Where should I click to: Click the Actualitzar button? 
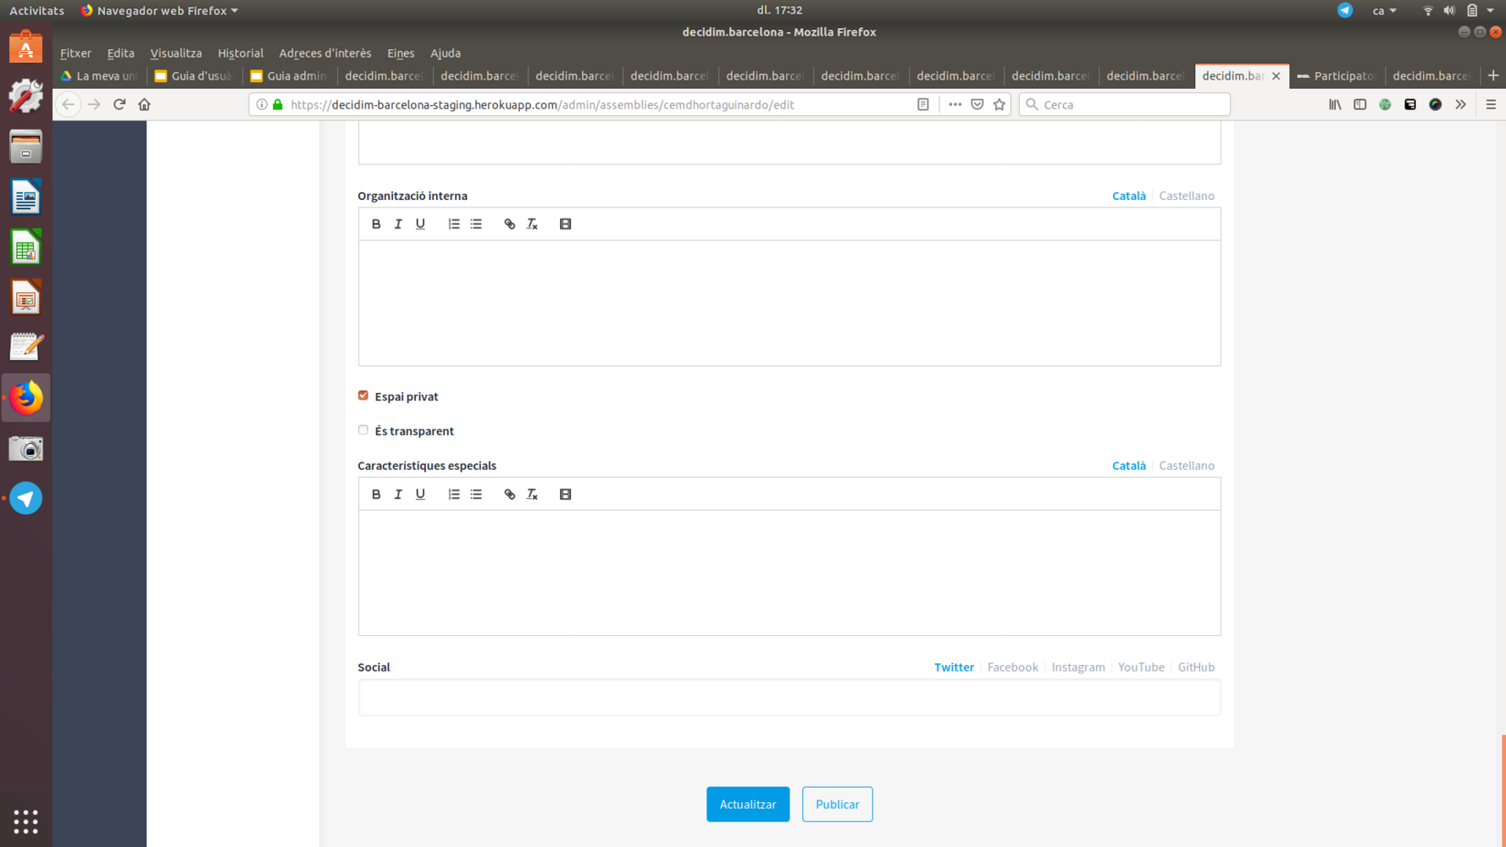point(747,804)
